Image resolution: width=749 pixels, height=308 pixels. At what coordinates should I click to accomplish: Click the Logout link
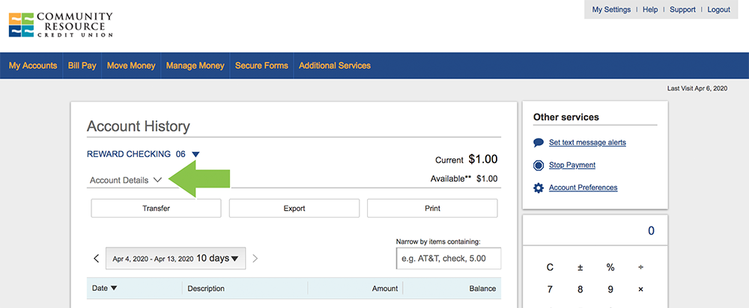[x=718, y=10]
